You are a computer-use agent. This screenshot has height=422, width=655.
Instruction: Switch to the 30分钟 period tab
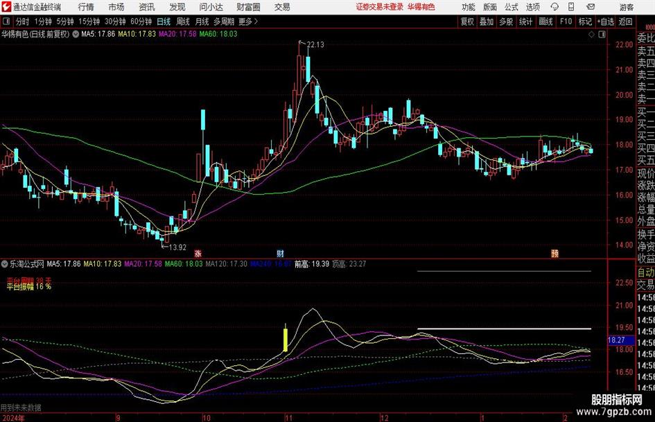point(115,21)
